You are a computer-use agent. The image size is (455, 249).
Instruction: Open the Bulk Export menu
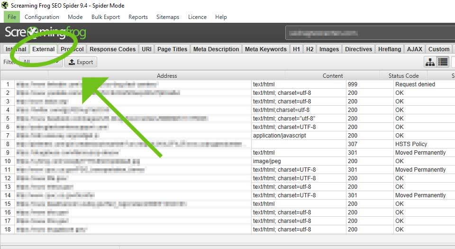(106, 17)
